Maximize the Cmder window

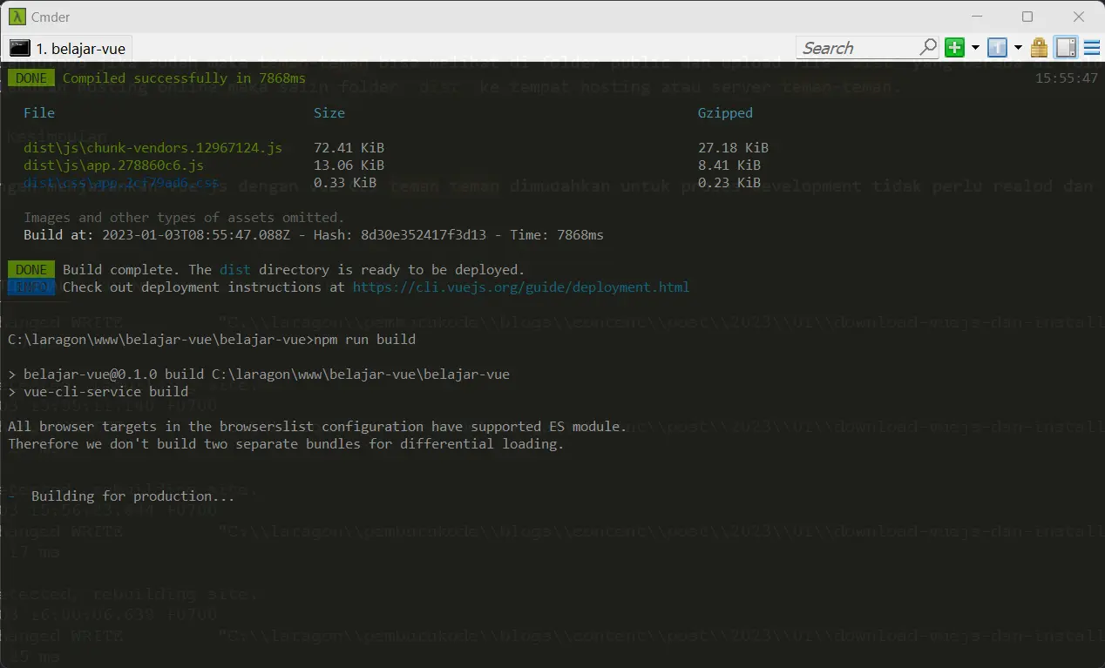[x=1027, y=17]
